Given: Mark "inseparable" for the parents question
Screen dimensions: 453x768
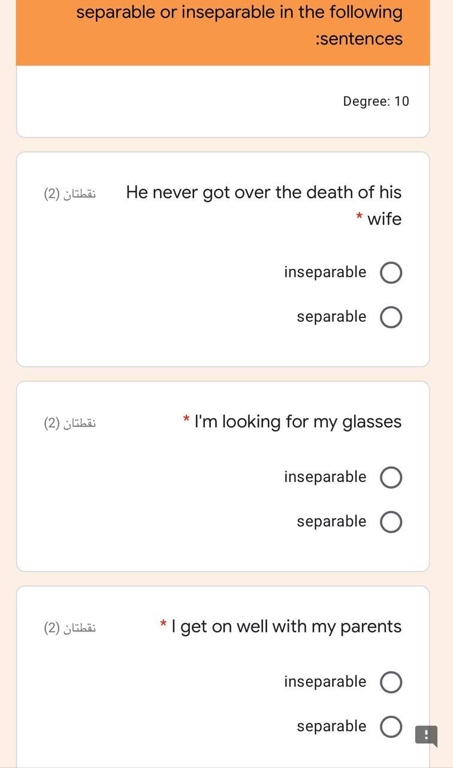Looking at the screenshot, I should [391, 682].
